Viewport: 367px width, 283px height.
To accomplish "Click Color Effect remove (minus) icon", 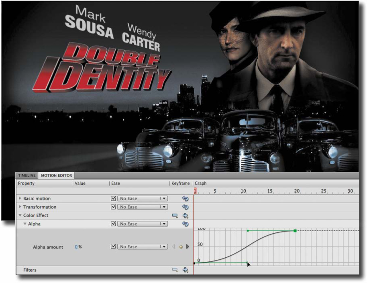I will coord(175,216).
